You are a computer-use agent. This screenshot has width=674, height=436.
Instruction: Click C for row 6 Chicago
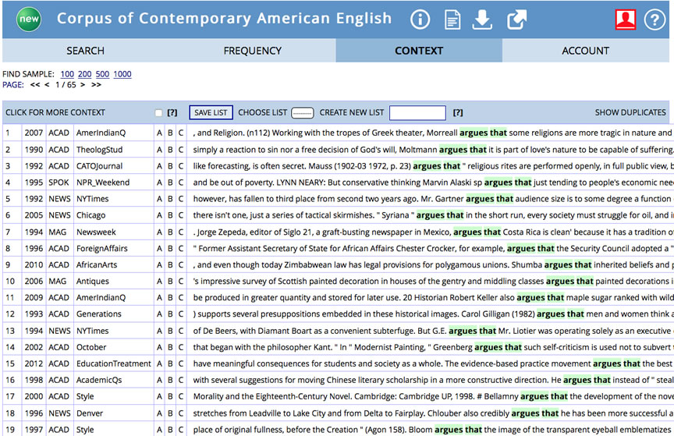click(180, 215)
